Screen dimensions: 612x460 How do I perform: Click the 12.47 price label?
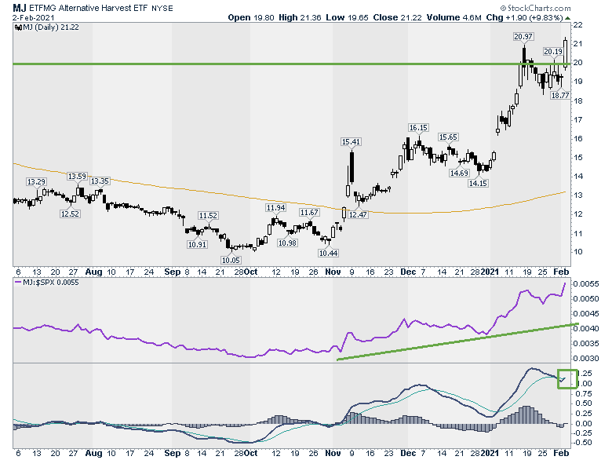point(358,215)
